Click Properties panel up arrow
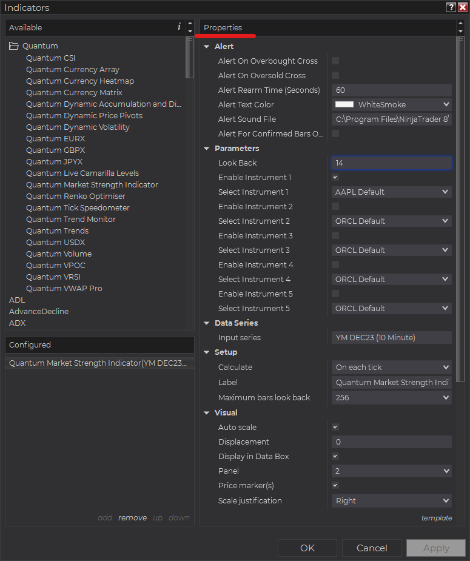 click(460, 24)
